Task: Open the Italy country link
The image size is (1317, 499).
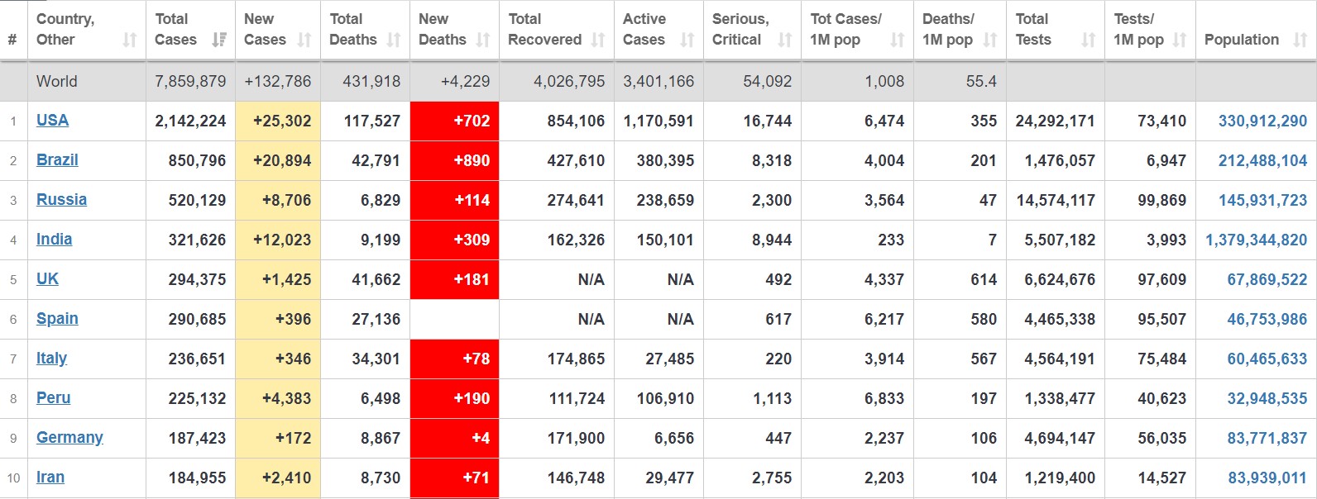Action: 51,359
